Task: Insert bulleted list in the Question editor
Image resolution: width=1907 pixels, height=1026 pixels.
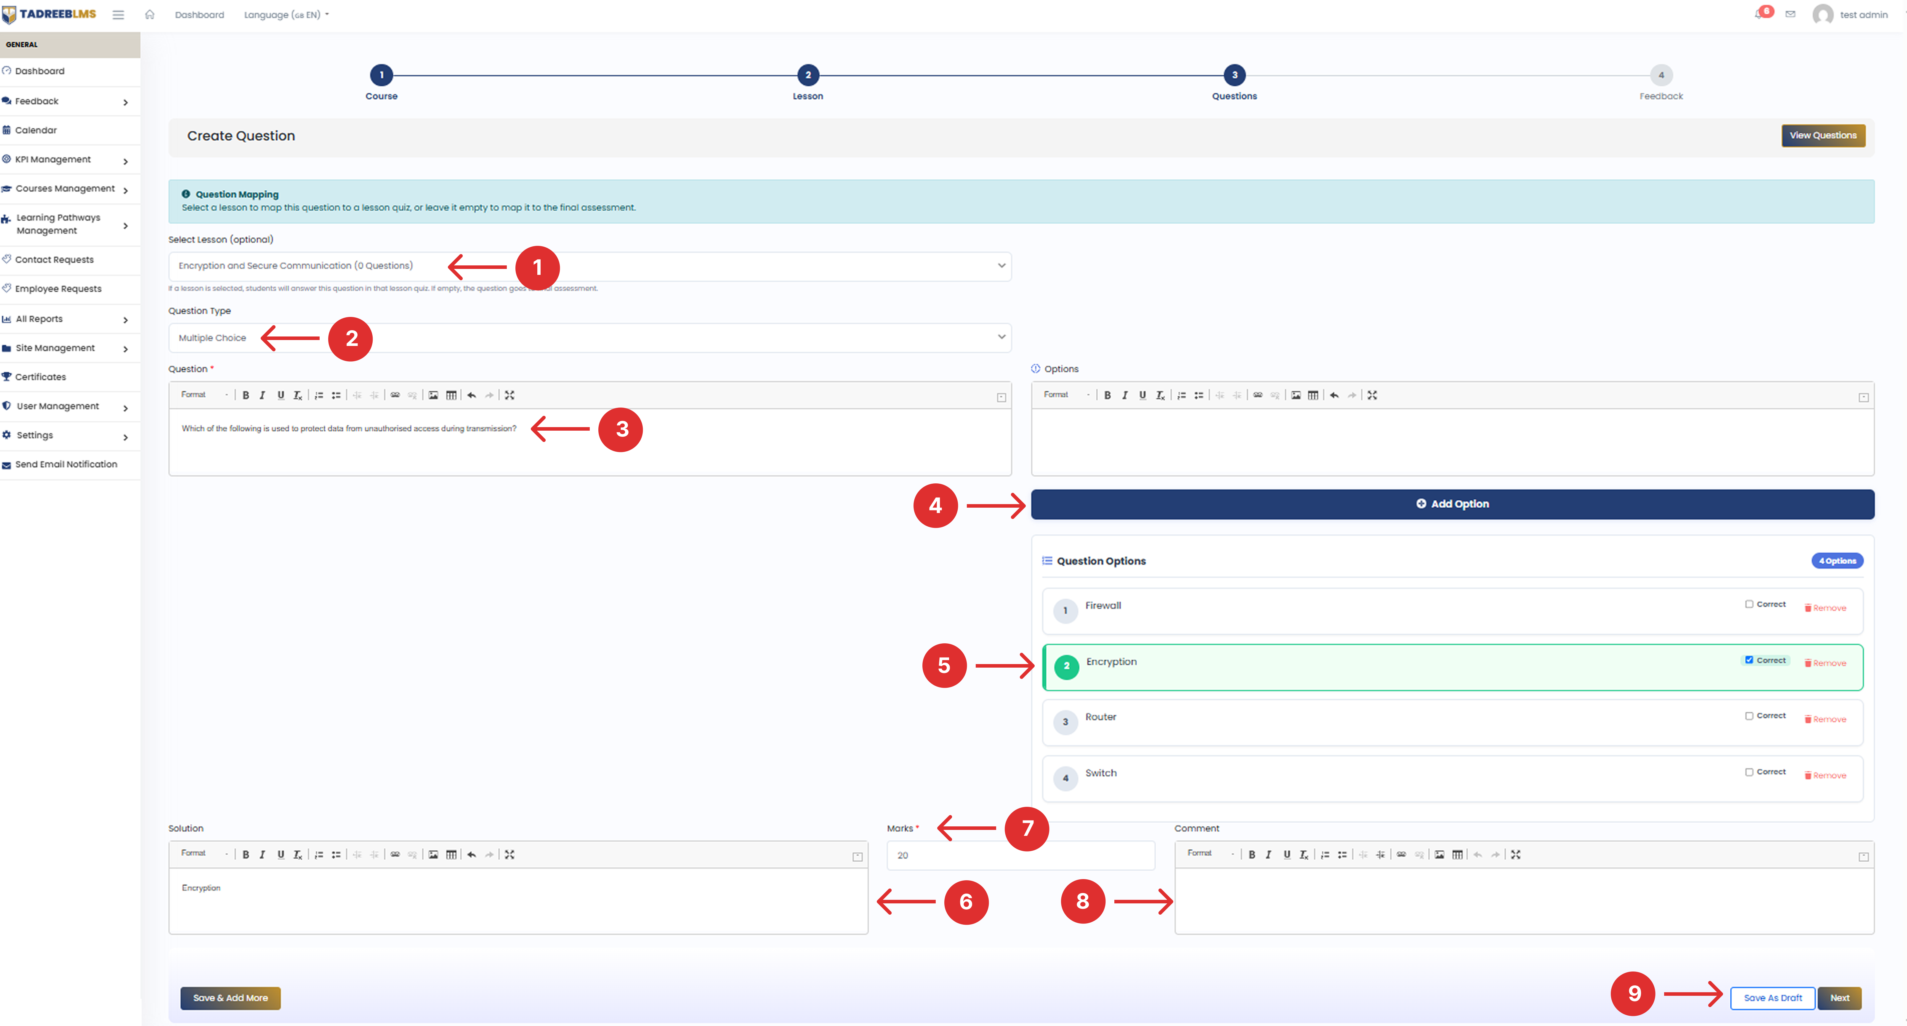Action: pos(336,395)
